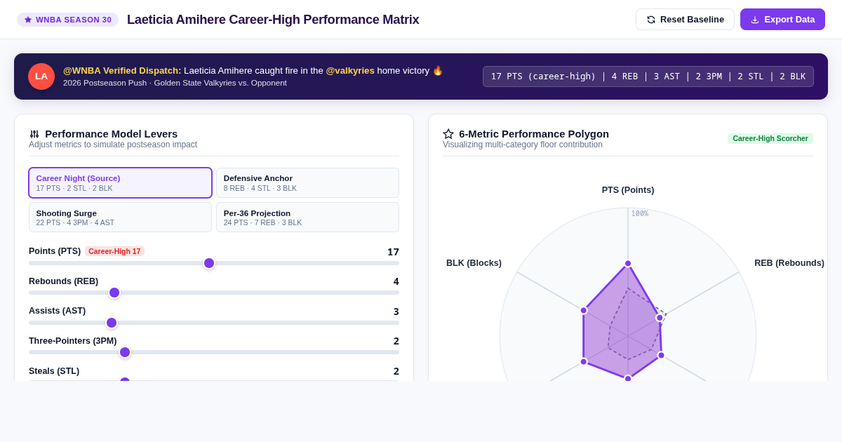Screen dimensions: 842x442
Task: Click the Career-High 17 tag
Action: (x=114, y=251)
